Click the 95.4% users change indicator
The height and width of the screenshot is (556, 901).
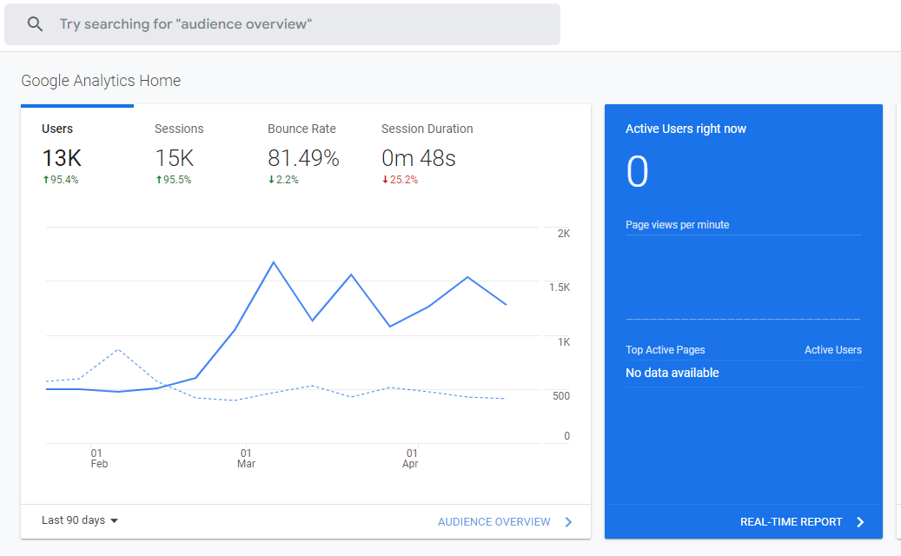pyautogui.click(x=60, y=180)
